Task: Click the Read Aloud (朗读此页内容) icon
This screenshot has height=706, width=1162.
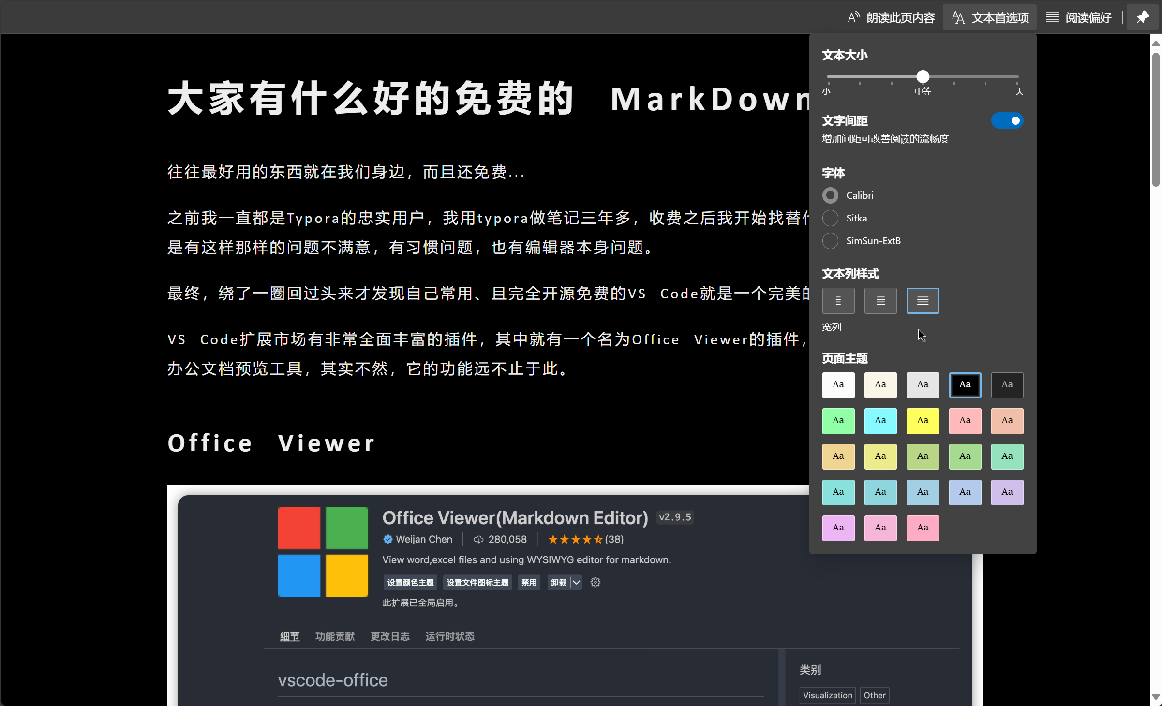Action: click(854, 17)
